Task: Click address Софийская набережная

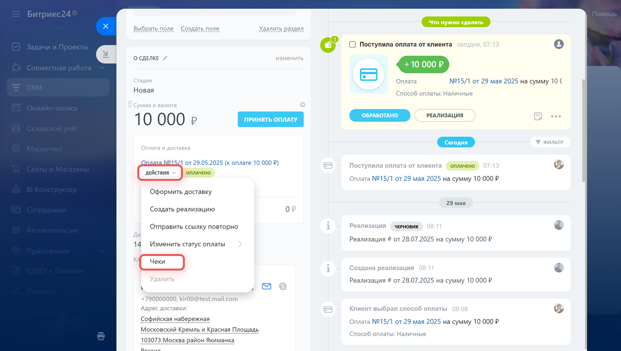Action: pos(175,319)
